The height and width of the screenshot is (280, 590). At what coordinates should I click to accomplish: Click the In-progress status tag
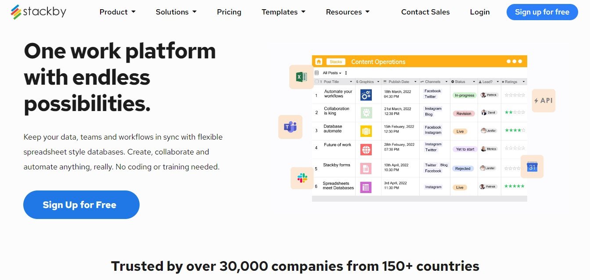[x=464, y=95]
